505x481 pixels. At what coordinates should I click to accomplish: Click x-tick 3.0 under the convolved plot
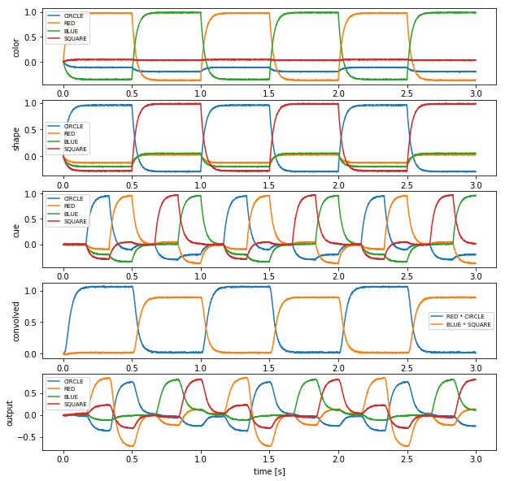(x=476, y=368)
